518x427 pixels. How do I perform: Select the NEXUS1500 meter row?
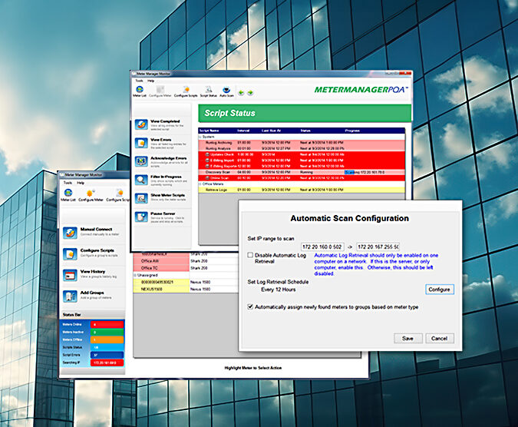click(185, 290)
